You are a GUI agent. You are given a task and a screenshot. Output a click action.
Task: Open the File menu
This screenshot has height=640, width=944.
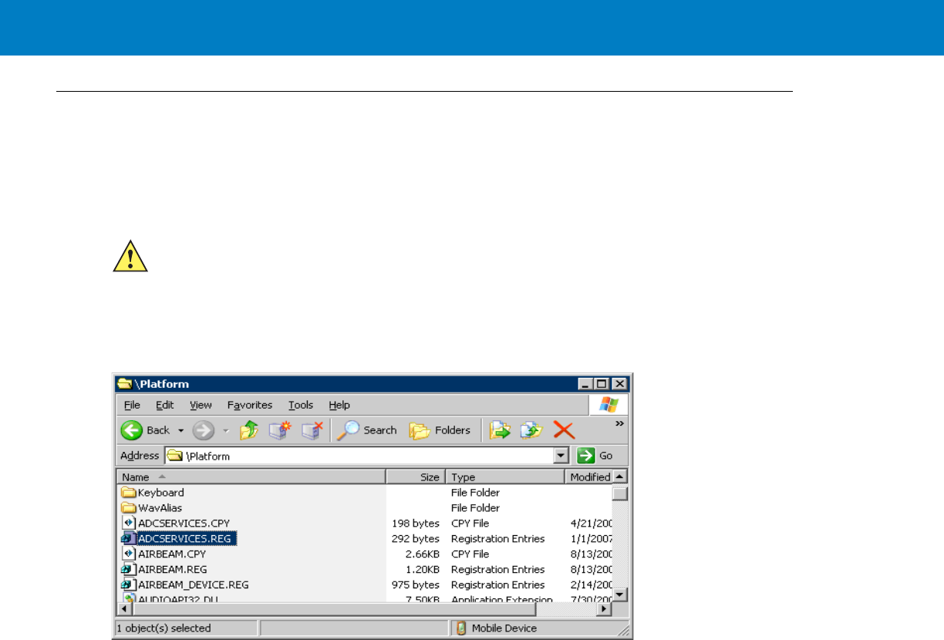click(x=132, y=405)
